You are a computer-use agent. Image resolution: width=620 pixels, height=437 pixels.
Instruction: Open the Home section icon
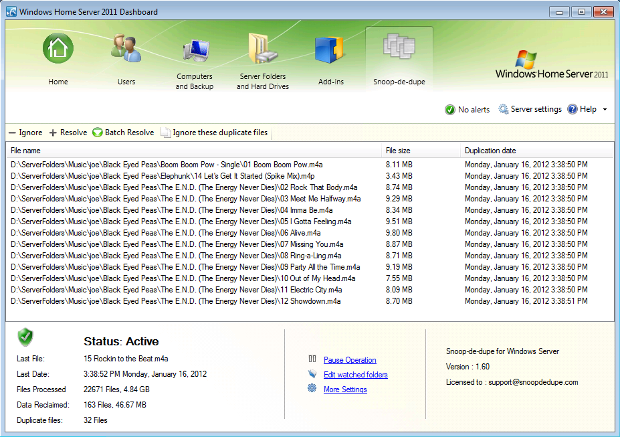point(58,48)
